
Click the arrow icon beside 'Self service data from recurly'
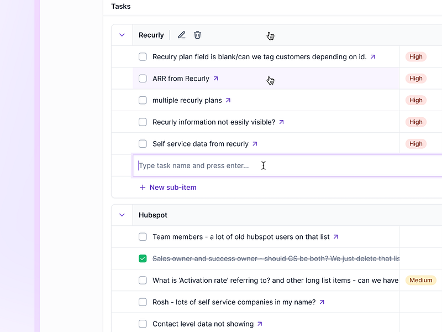coord(255,143)
